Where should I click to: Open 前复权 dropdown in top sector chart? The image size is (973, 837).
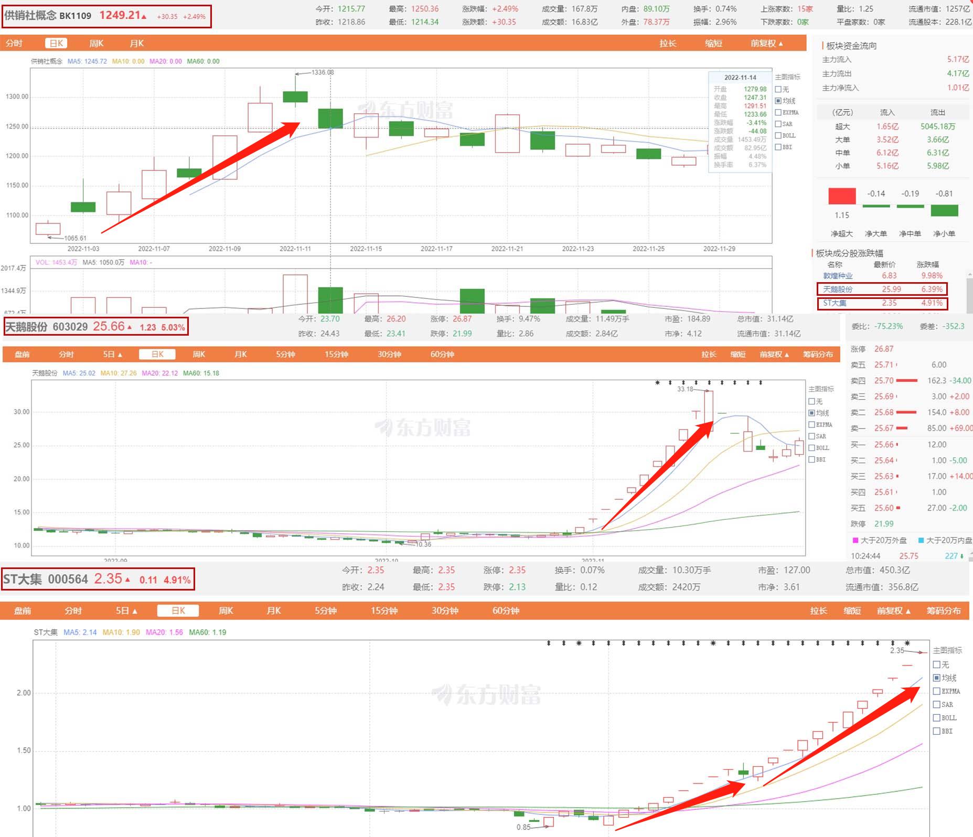(x=766, y=44)
